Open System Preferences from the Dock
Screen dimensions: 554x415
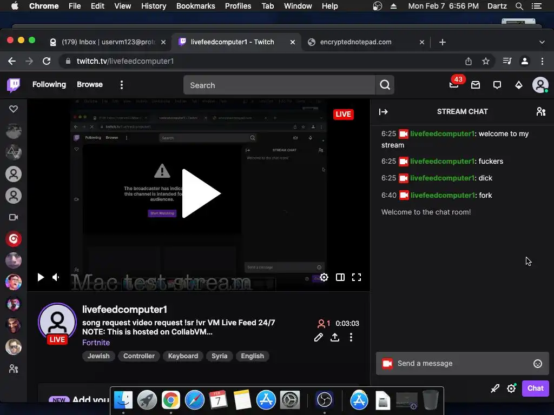[x=290, y=400]
